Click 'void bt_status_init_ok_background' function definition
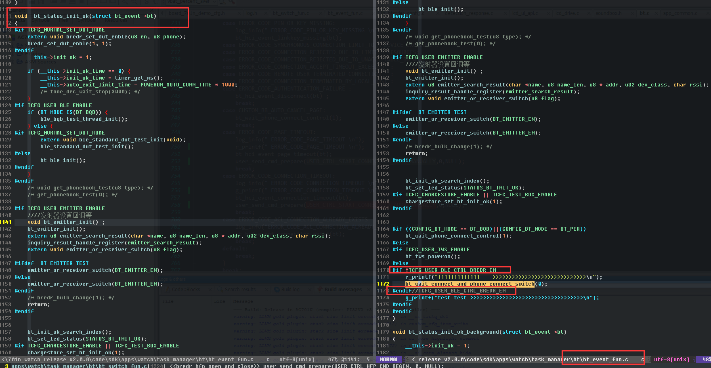Viewport: 711px width, 368px height. point(480,332)
